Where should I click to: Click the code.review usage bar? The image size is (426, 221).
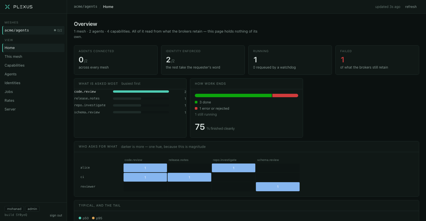141,91
